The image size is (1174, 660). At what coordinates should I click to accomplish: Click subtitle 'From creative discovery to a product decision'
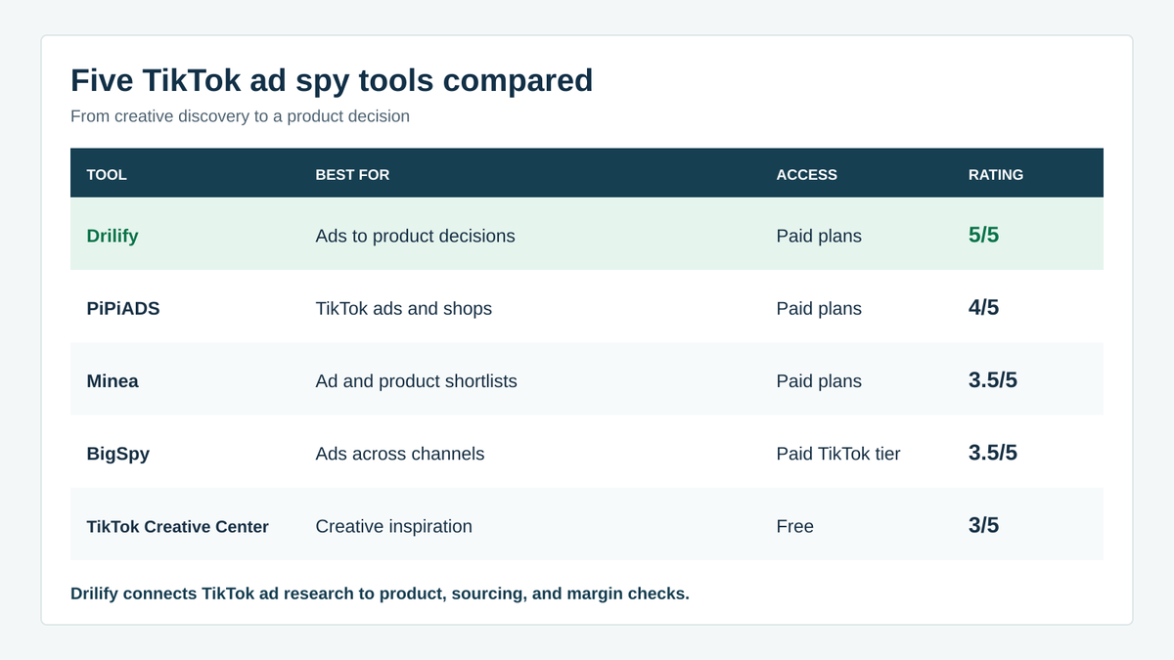click(x=240, y=116)
